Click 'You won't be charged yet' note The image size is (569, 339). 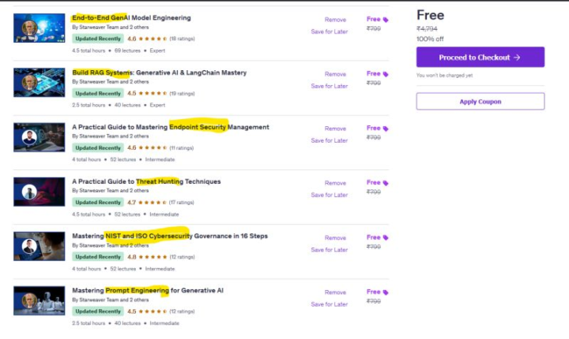tap(444, 76)
